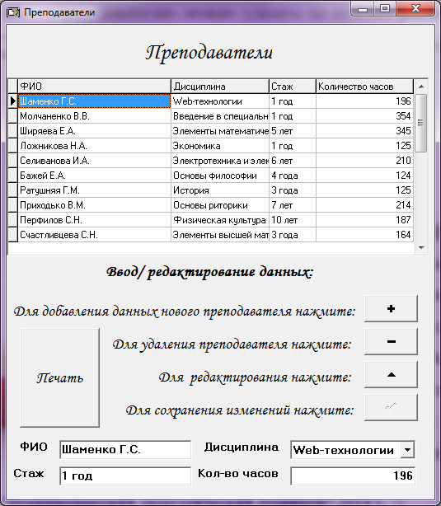
Task: Select the cell Бажей Е.А.
Action: point(94,176)
